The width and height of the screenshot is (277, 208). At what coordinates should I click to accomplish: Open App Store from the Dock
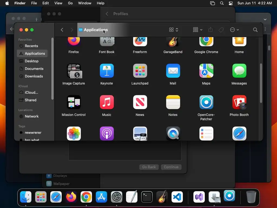(x=101, y=197)
